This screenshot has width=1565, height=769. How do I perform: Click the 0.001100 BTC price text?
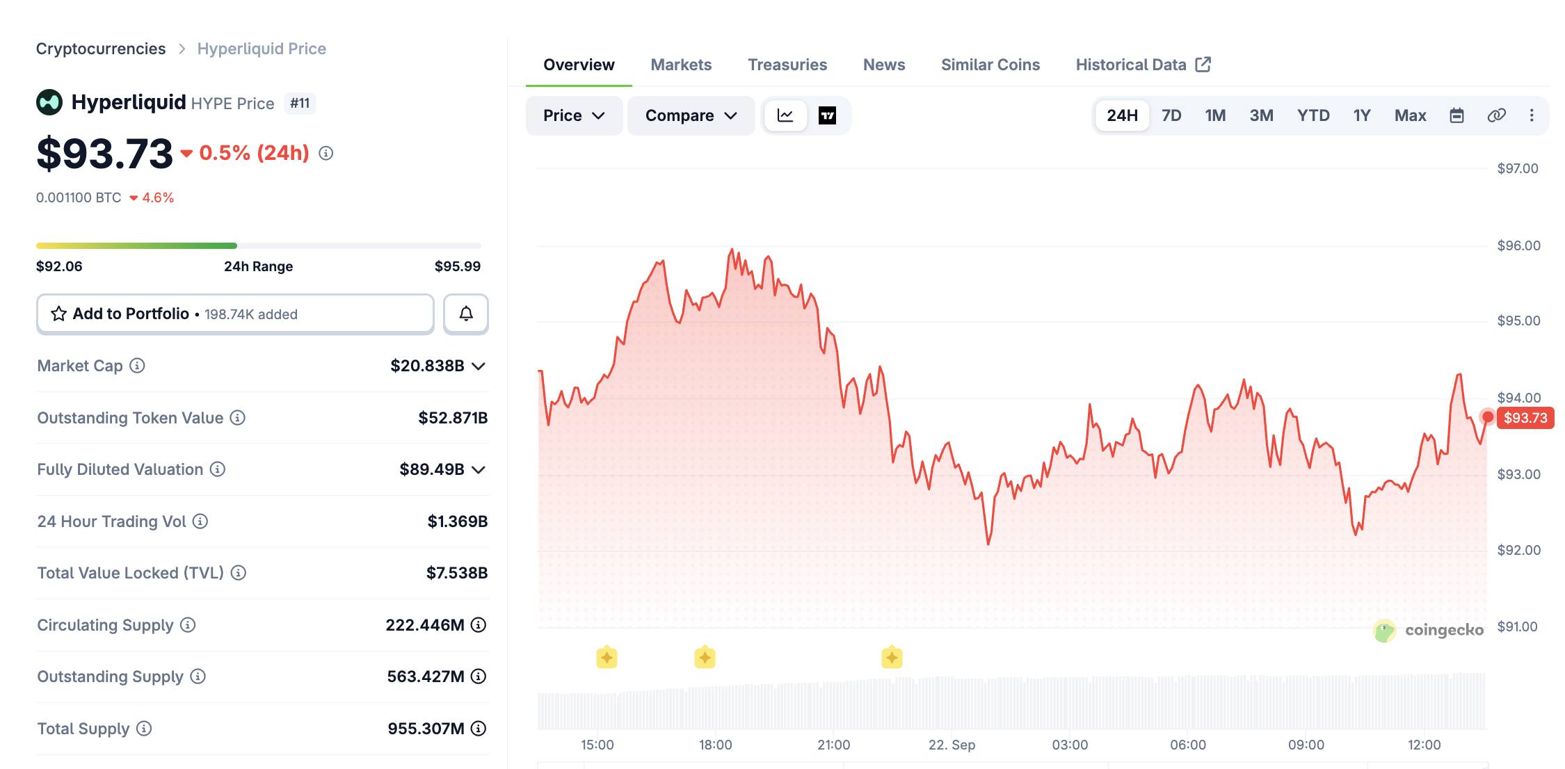(x=79, y=197)
